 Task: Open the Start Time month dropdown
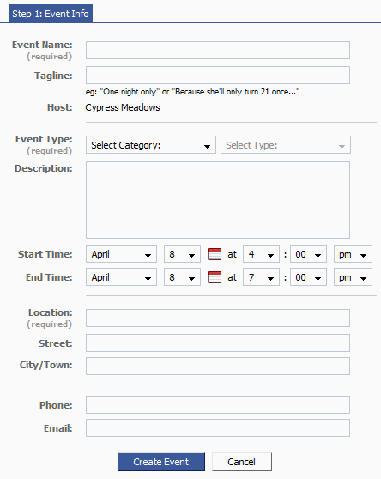tap(121, 253)
